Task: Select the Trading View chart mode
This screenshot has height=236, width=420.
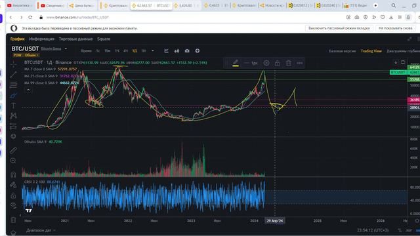Action: (x=371, y=51)
